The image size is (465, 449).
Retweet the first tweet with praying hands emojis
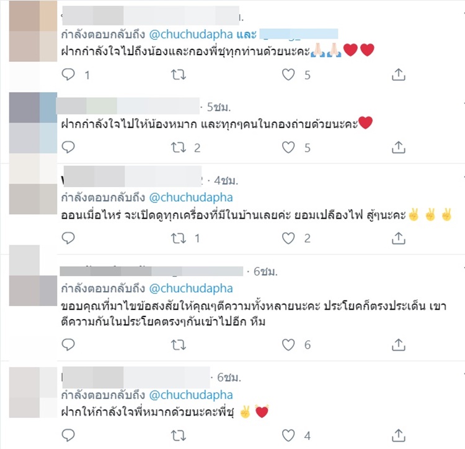click(x=179, y=75)
